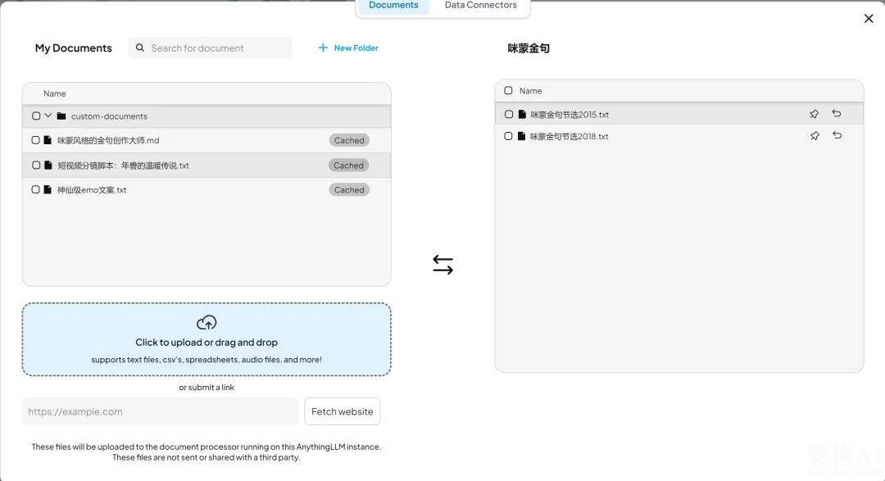Collapse the custom-documents folder chevron

tap(48, 116)
